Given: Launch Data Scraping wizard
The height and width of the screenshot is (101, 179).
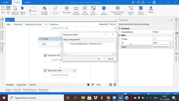Looking at the screenshot, I should 85,10.
